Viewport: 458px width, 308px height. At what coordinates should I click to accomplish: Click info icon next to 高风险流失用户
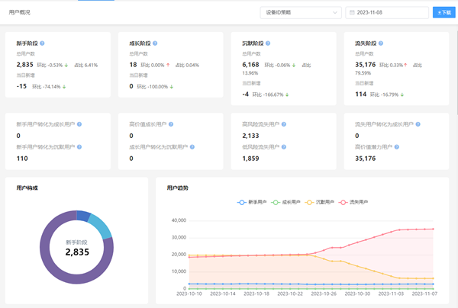[x=284, y=124]
